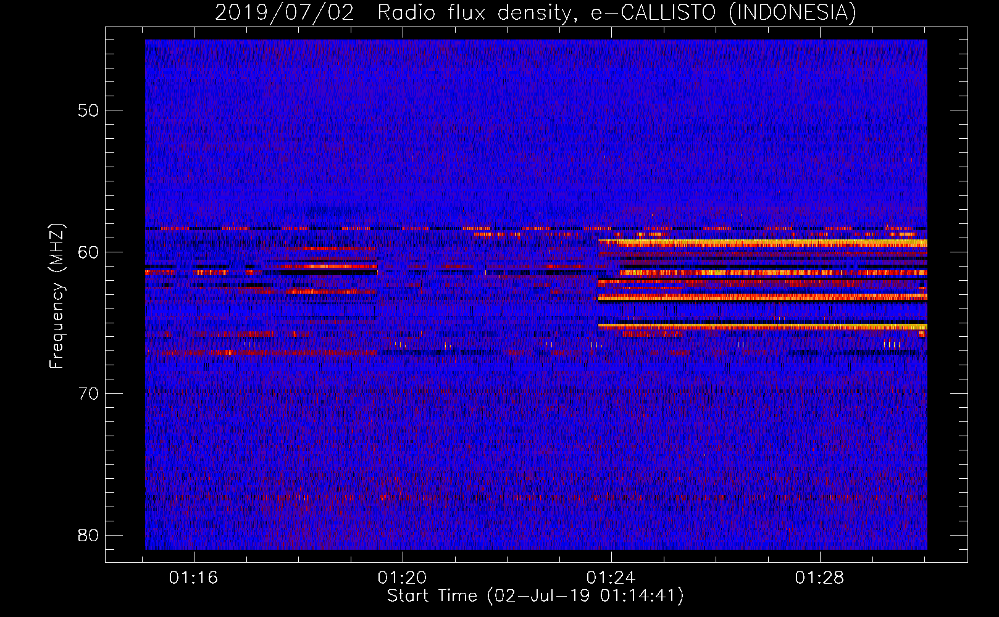Click the 01:20 time tick label

[x=403, y=578]
